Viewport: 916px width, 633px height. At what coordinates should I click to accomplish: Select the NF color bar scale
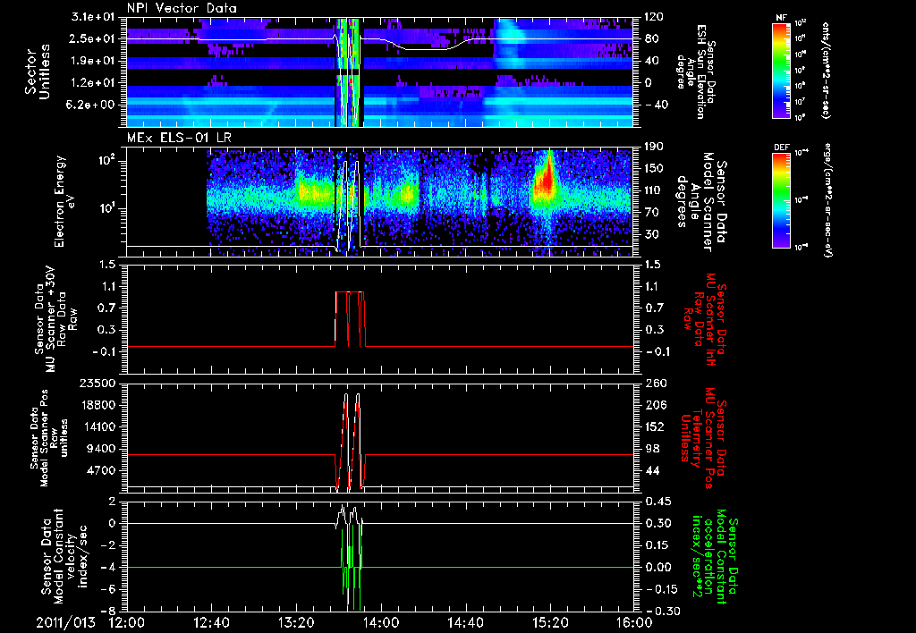tap(781, 70)
